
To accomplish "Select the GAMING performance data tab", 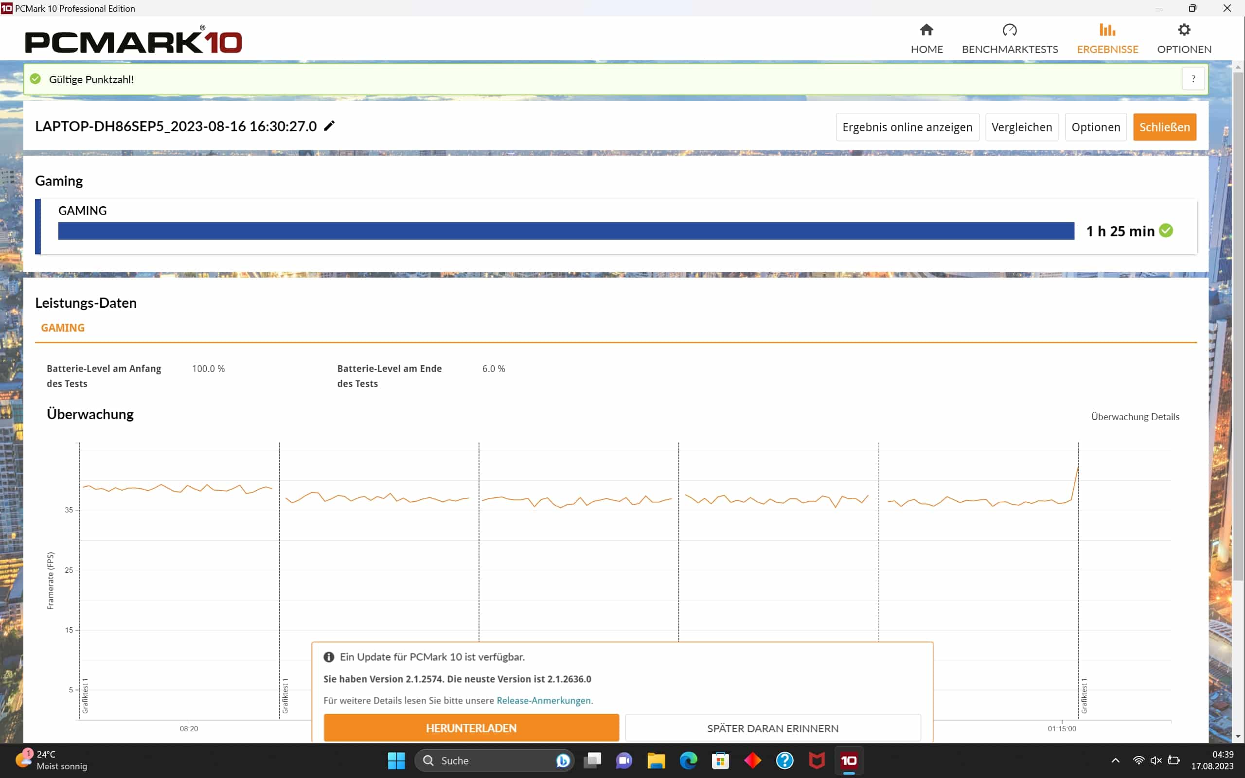I will (63, 328).
